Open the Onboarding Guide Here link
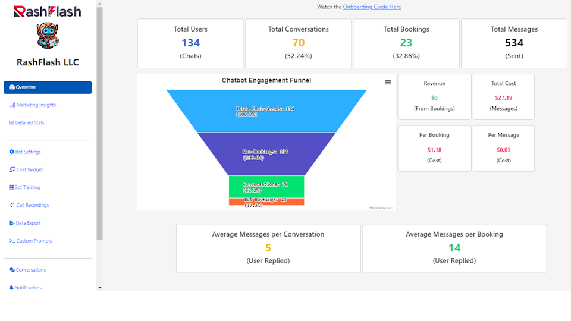This screenshot has height=321, width=571. 372,7
